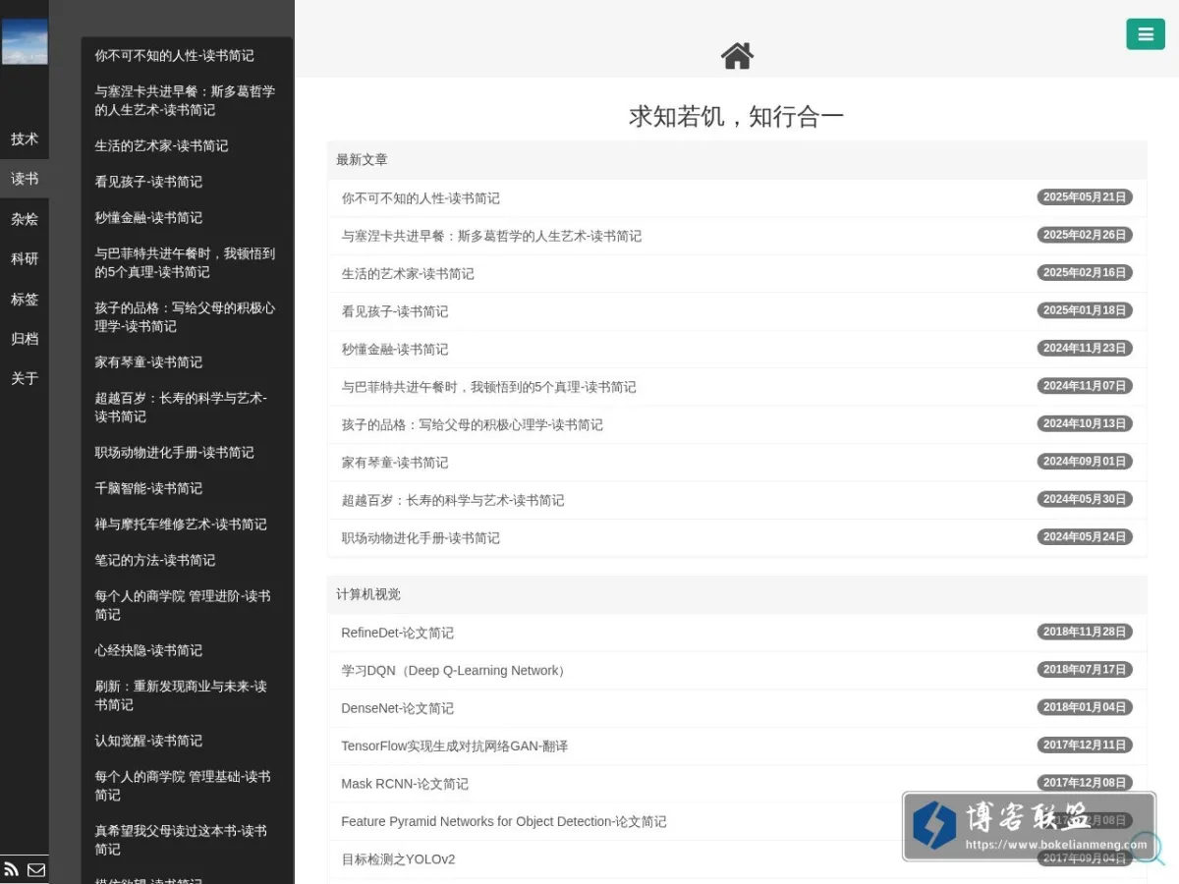Click the email envelope icon

click(x=36, y=869)
